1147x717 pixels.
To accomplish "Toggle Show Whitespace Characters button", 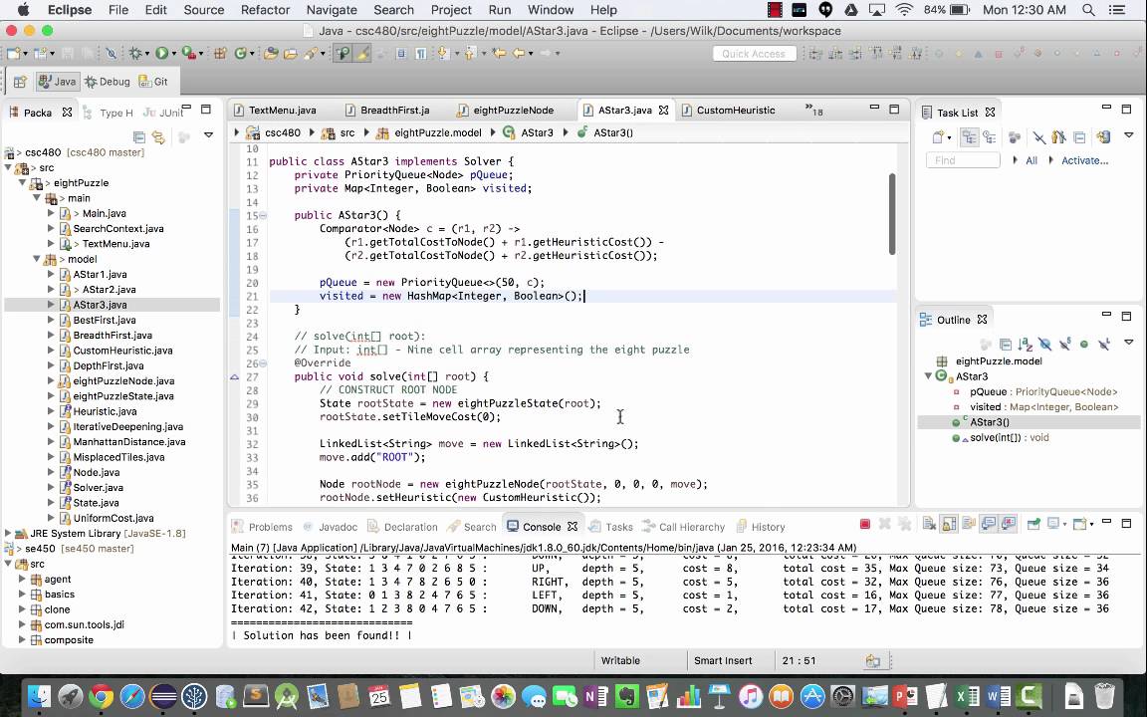I will coord(421,53).
